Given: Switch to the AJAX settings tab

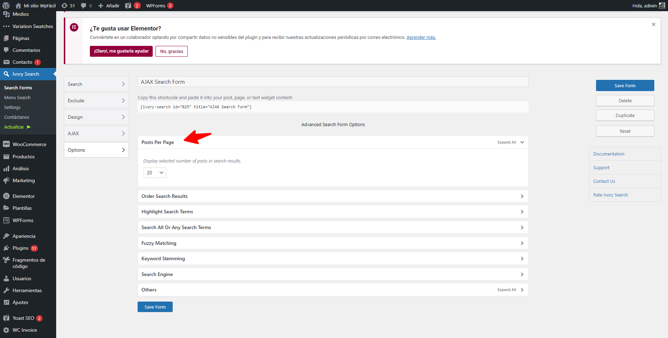Looking at the screenshot, I should click(96, 133).
